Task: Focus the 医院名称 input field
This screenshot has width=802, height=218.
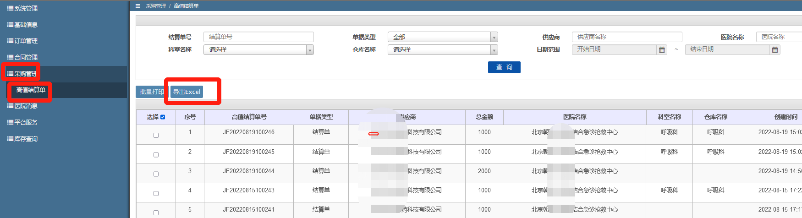Action: (779, 37)
